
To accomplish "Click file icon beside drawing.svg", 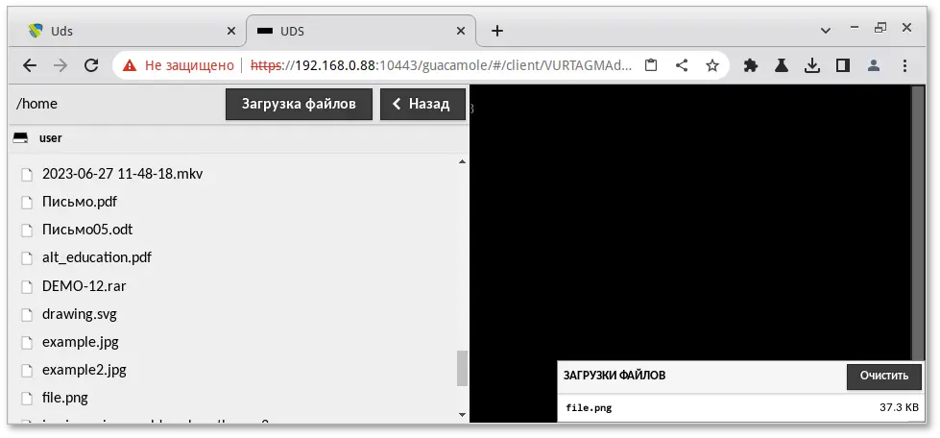I will [26, 314].
